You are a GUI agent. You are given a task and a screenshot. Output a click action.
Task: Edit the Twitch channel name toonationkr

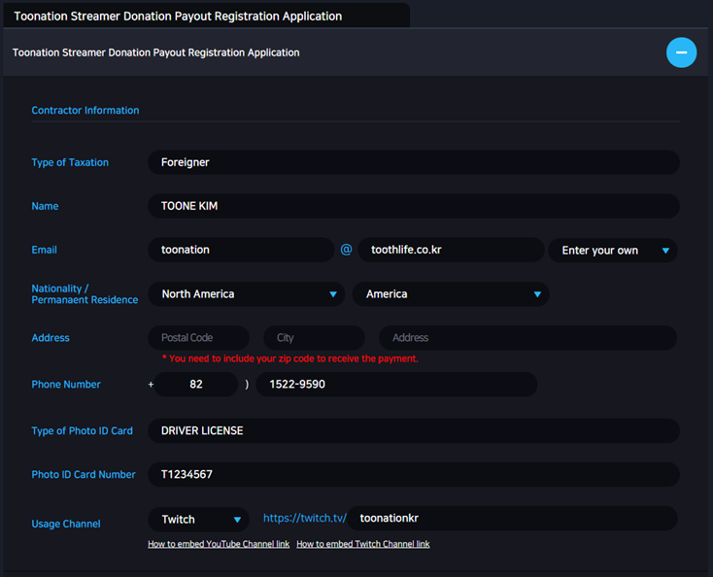coord(513,518)
